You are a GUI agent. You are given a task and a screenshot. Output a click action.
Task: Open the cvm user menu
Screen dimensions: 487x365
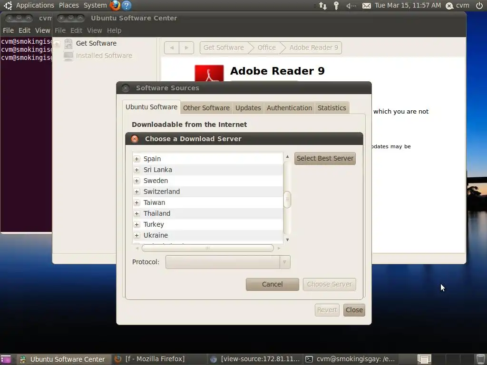(x=458, y=5)
